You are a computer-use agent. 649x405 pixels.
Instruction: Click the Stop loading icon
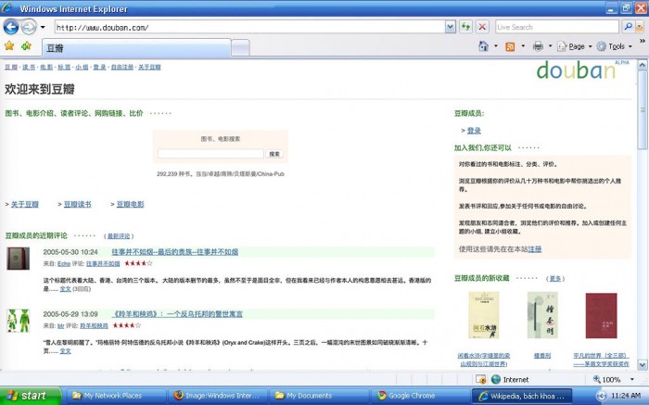click(481, 27)
